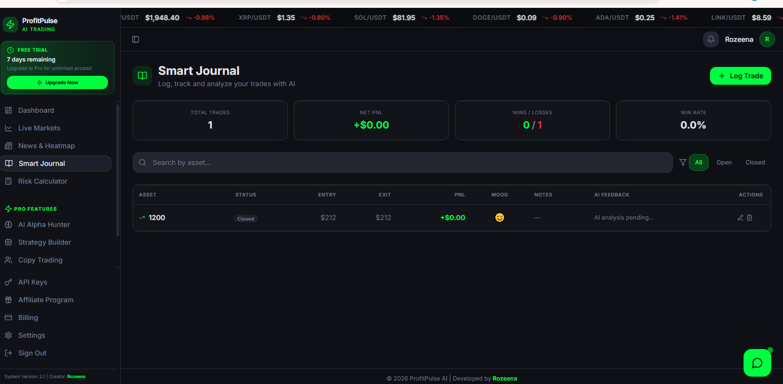
Task: Click the MOOD column header
Action: [500, 195]
